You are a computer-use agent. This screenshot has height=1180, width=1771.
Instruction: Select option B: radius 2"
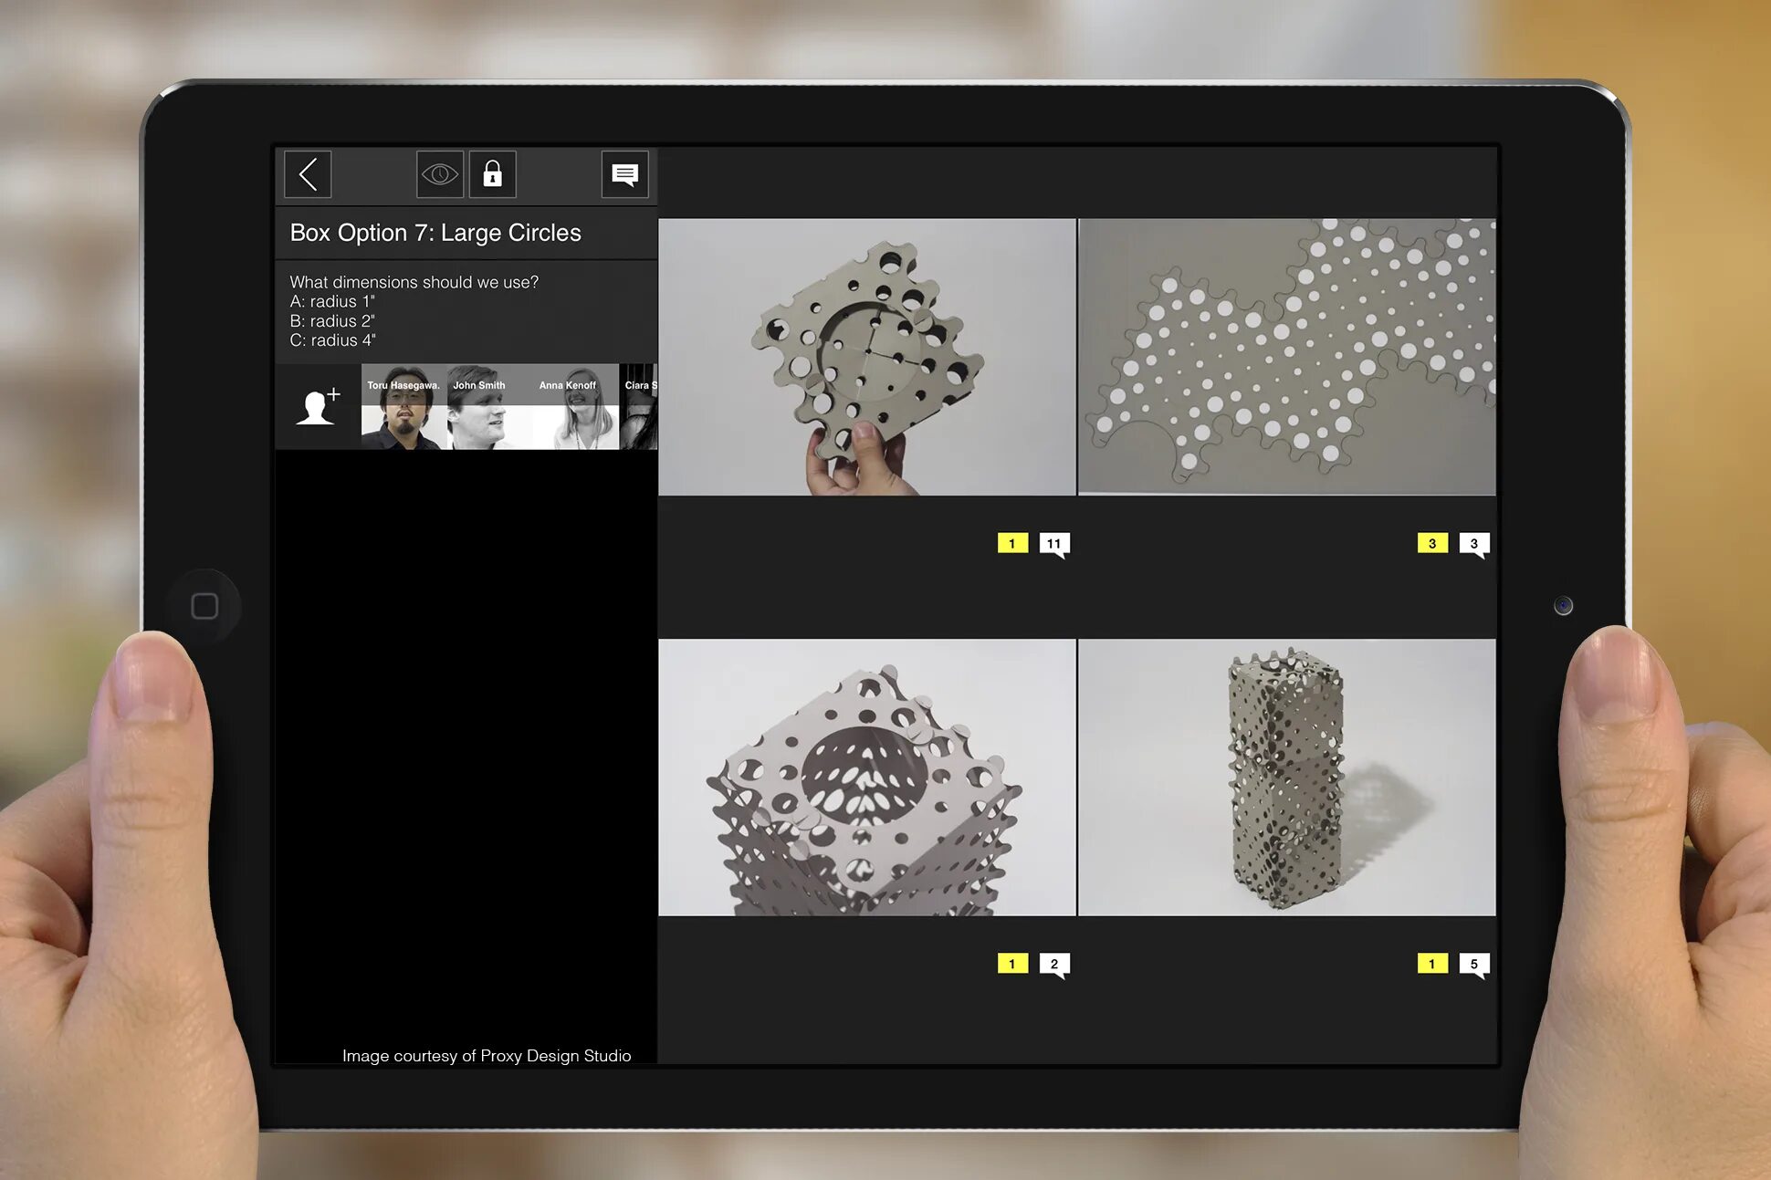[332, 320]
